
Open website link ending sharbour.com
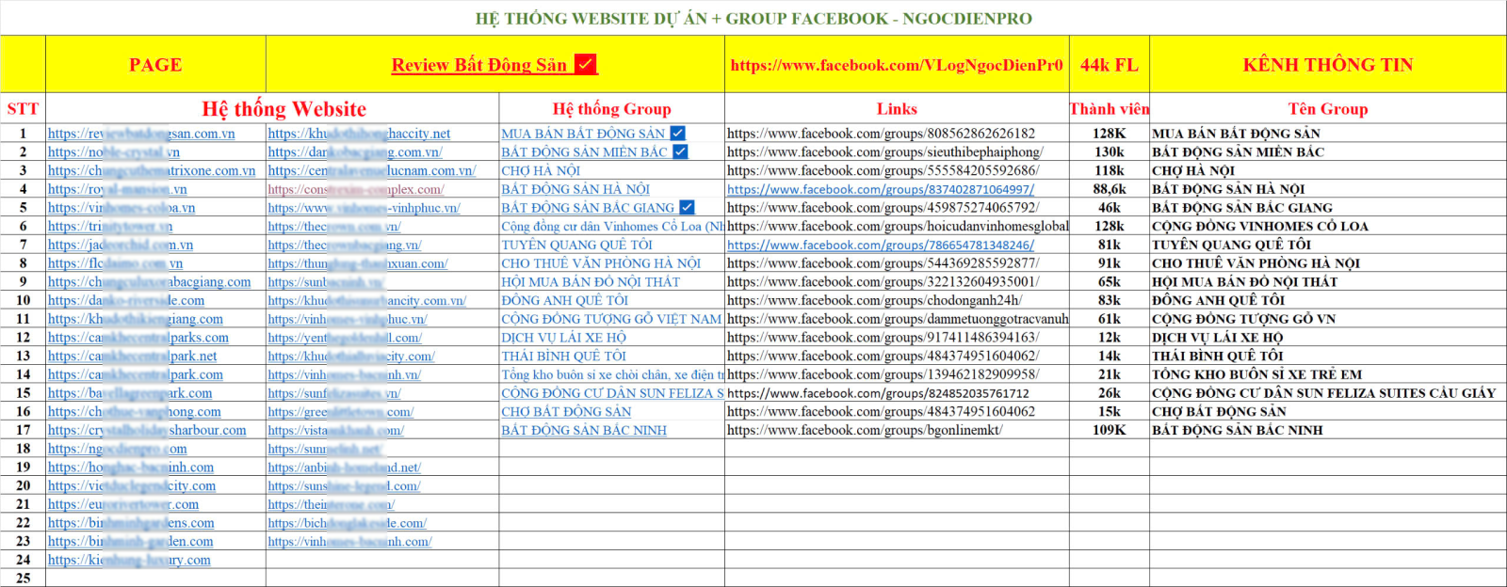pos(147,430)
